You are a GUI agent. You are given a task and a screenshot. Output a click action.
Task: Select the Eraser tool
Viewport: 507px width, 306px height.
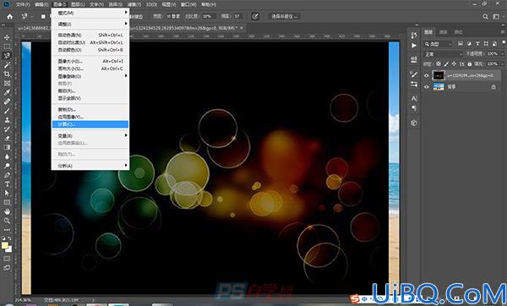point(7,138)
